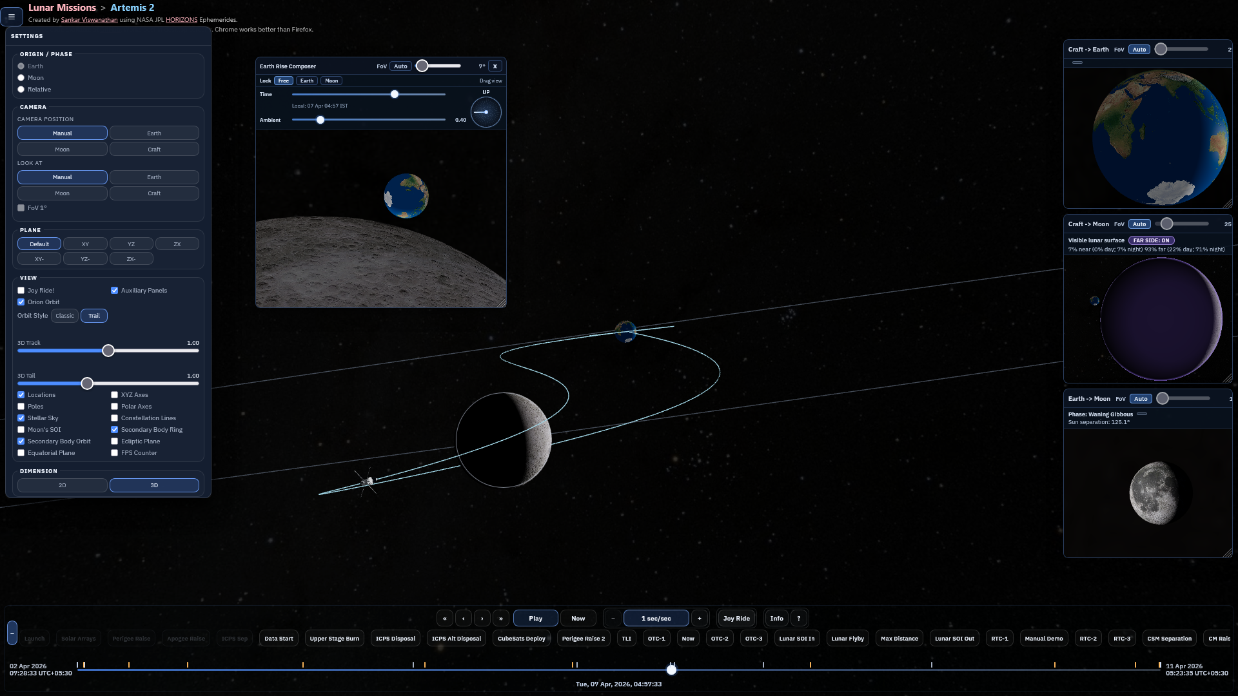Navigate back to Lunar Missions breadcrumb

pyautogui.click(x=62, y=7)
